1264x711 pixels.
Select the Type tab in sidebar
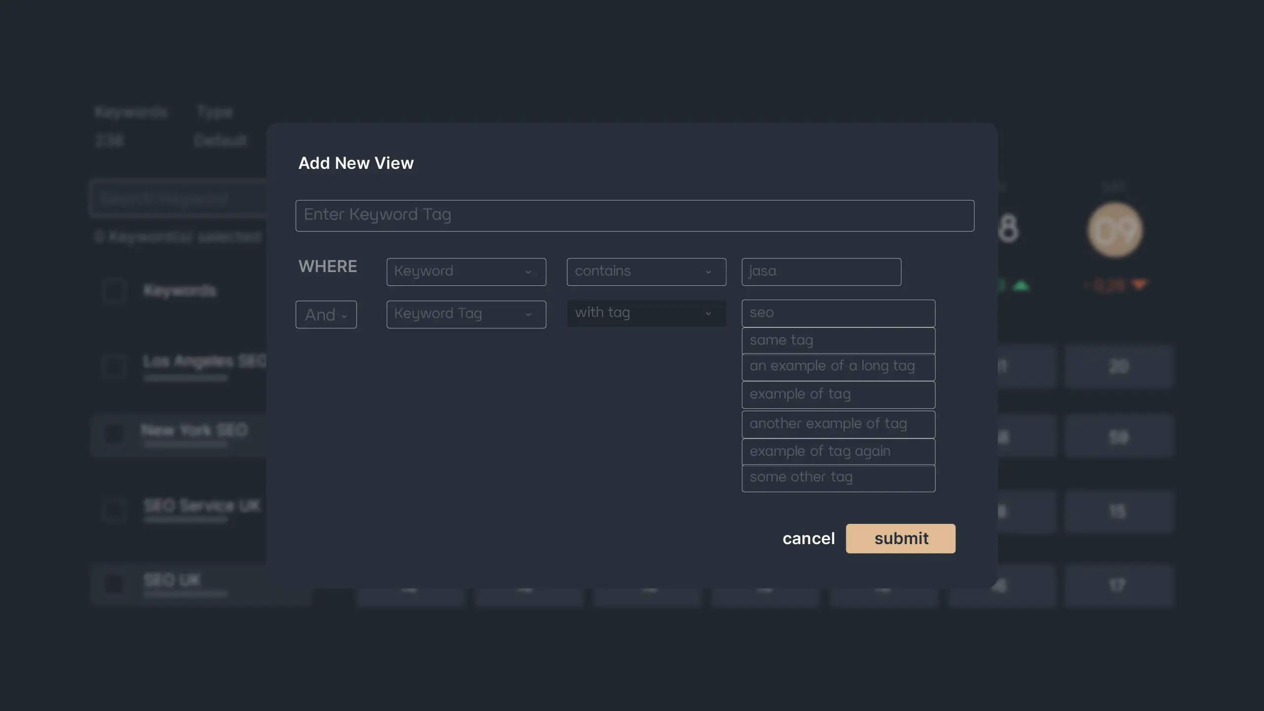[214, 111]
